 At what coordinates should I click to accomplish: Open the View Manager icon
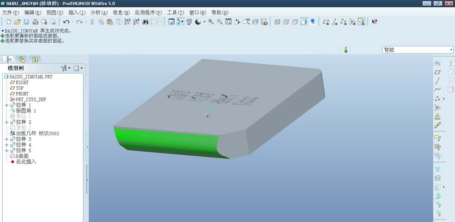(264, 22)
